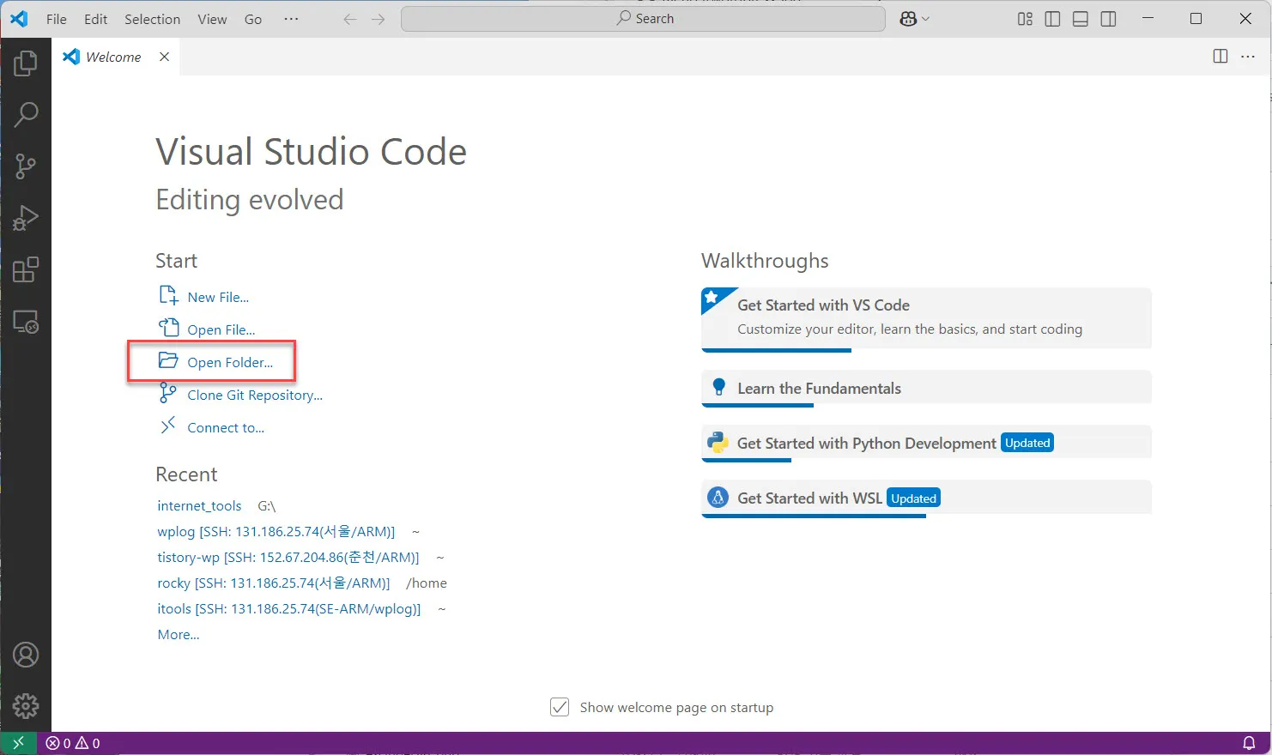Toggle the Panel visibility in title bar
The width and height of the screenshot is (1272, 755).
pyautogui.click(x=1081, y=18)
